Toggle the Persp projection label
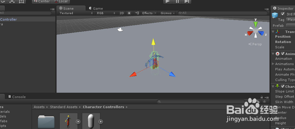 click(255, 44)
